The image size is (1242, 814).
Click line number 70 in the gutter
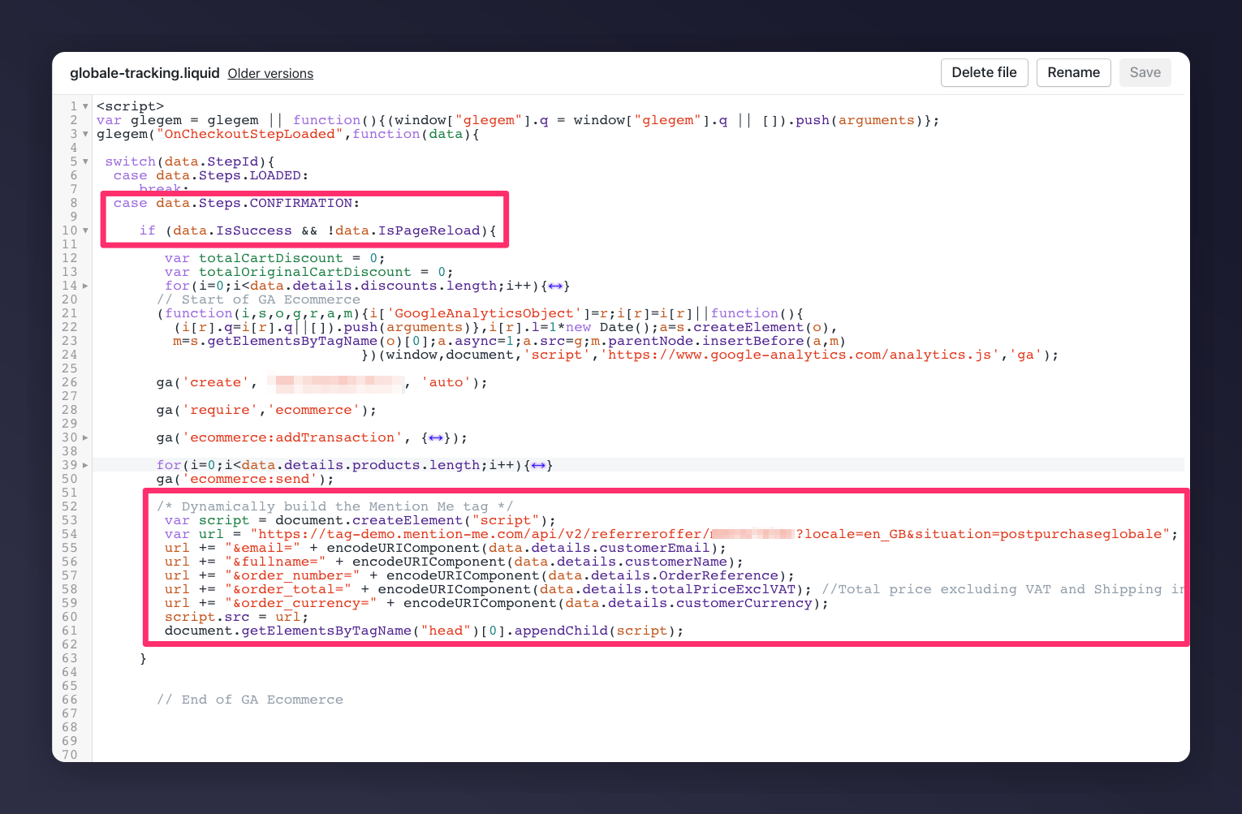click(x=70, y=755)
